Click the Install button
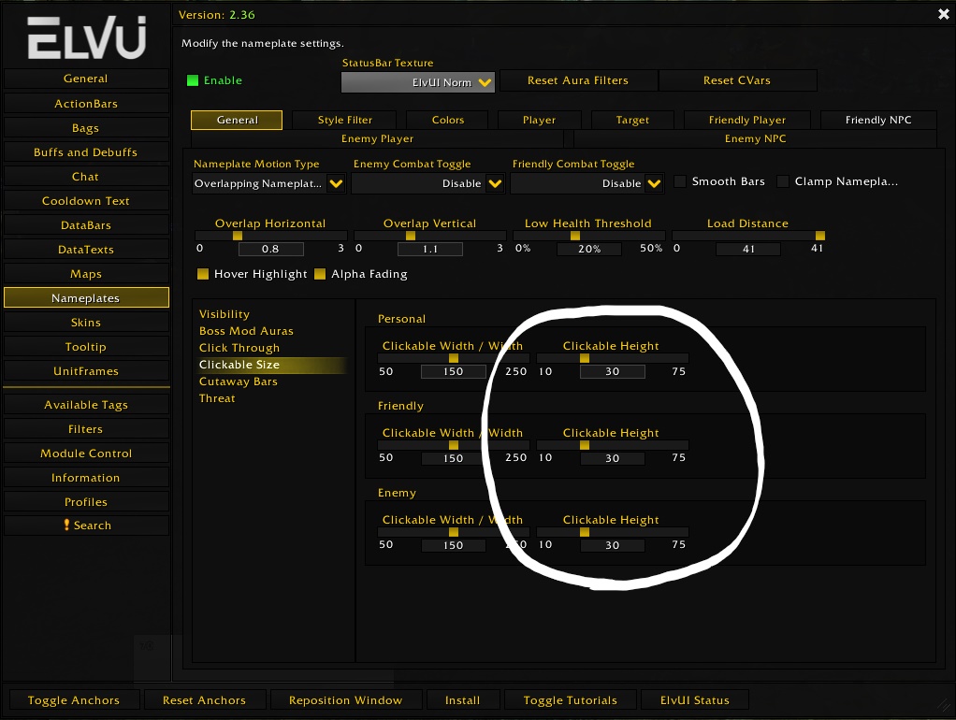This screenshot has width=956, height=720. 463,699
